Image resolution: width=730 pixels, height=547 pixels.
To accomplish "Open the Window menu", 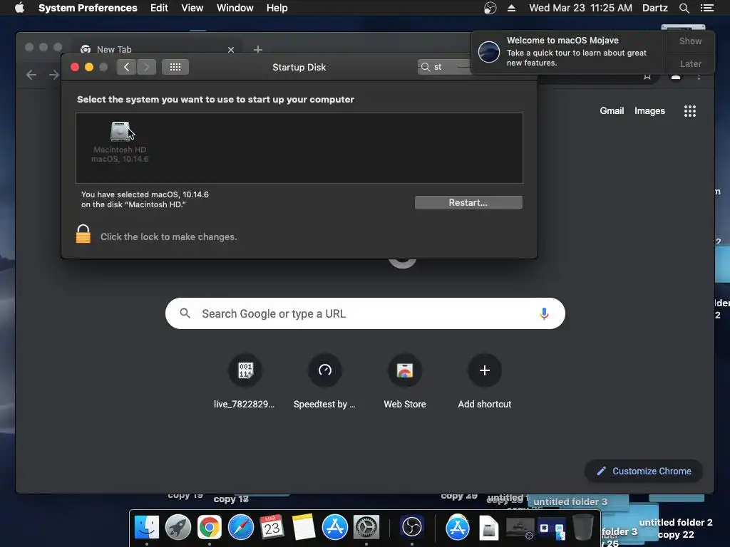I will tap(235, 8).
